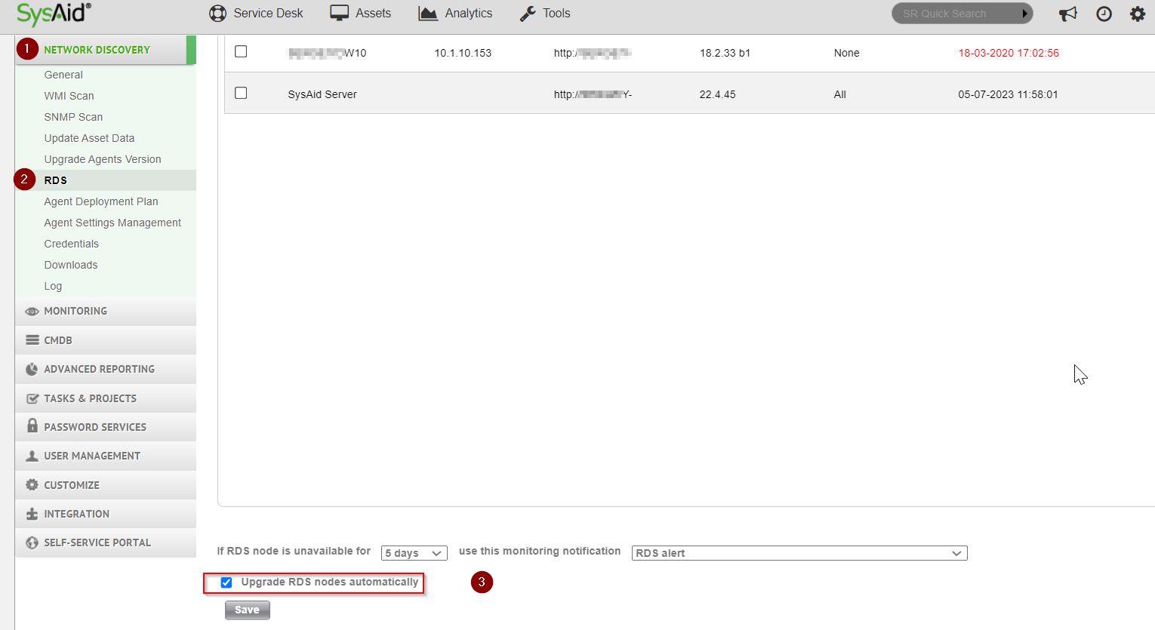
Task: Click the Tasks & Projects check icon
Action: click(32, 398)
